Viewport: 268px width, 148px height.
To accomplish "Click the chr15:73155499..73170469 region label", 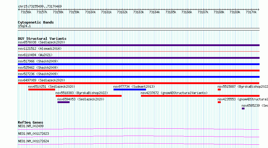I will [x=40, y=7].
